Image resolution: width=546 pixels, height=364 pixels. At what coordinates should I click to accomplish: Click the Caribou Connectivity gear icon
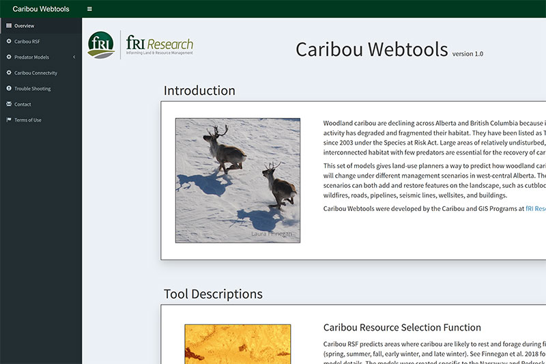click(x=9, y=72)
